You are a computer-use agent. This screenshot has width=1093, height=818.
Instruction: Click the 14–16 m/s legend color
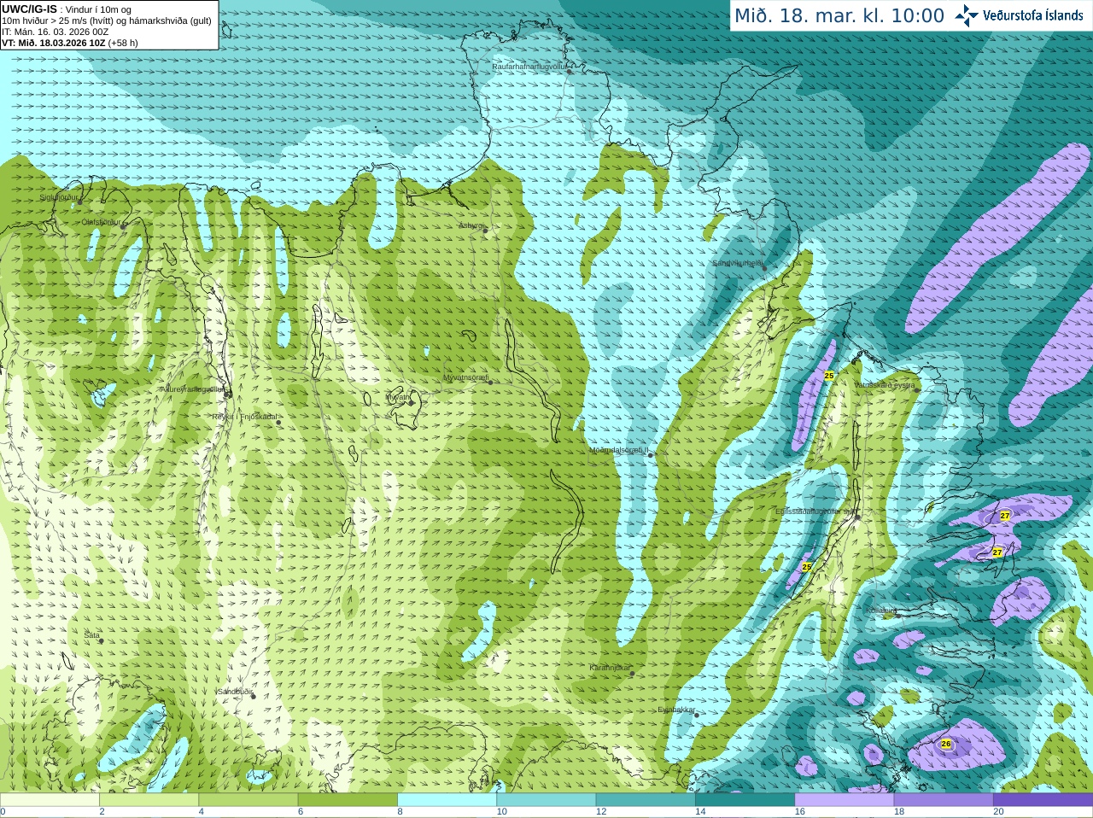745,799
